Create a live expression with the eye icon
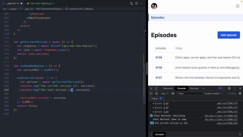This screenshot has height=137, width=243. pos(173,93)
